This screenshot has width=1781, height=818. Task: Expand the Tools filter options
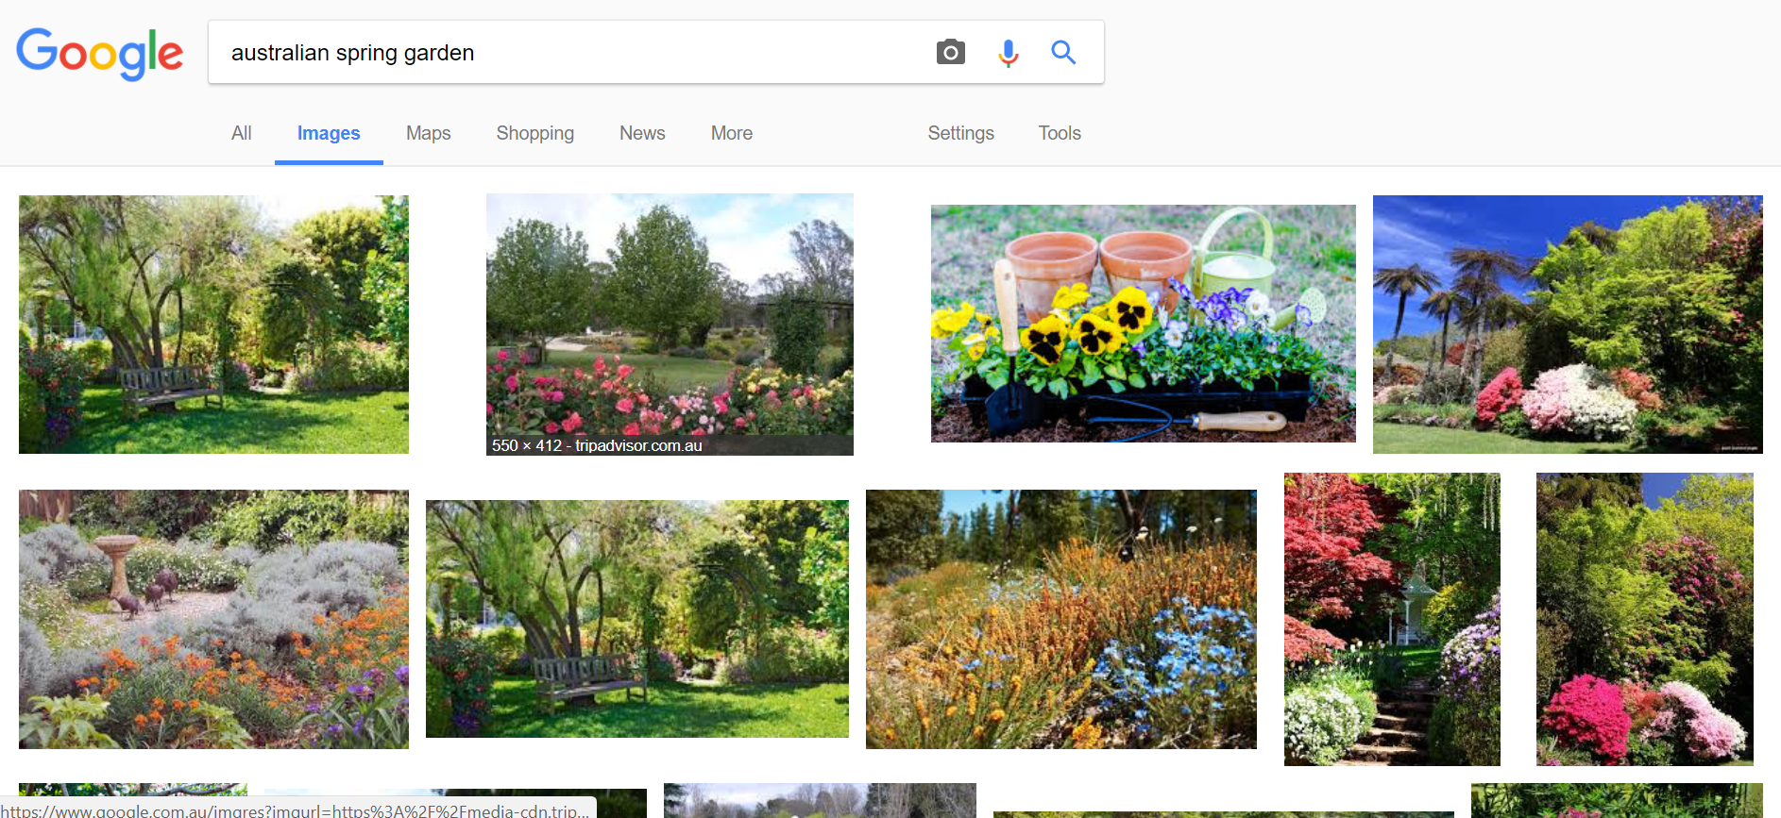coord(1059,133)
